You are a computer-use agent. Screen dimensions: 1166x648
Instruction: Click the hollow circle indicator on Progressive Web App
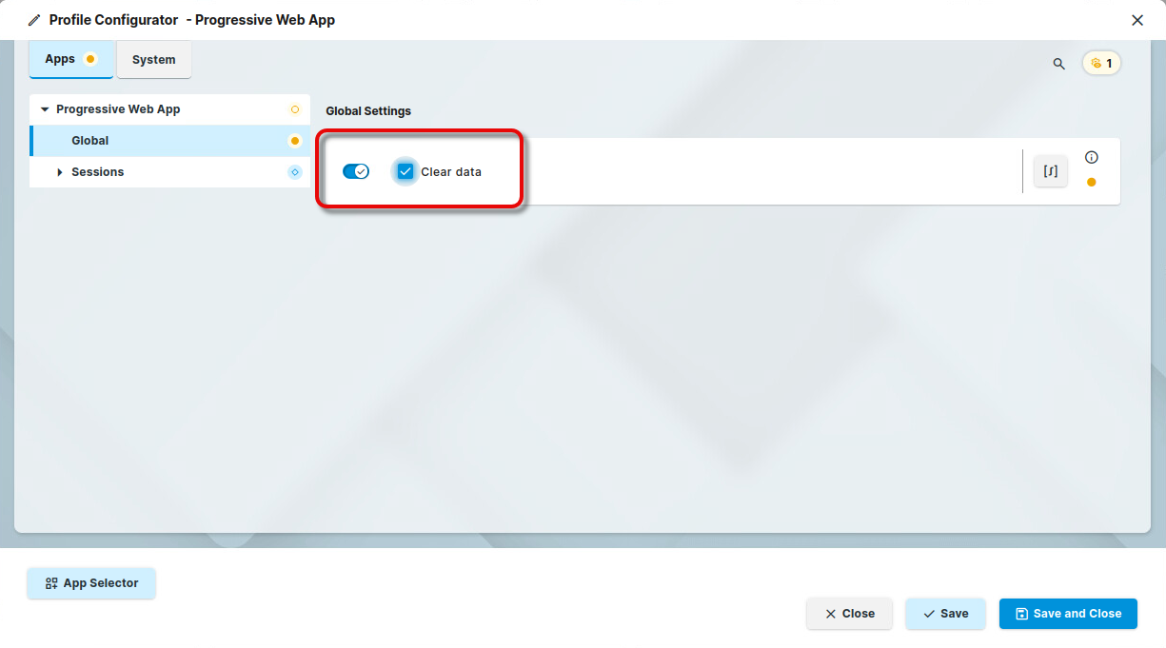tap(294, 109)
